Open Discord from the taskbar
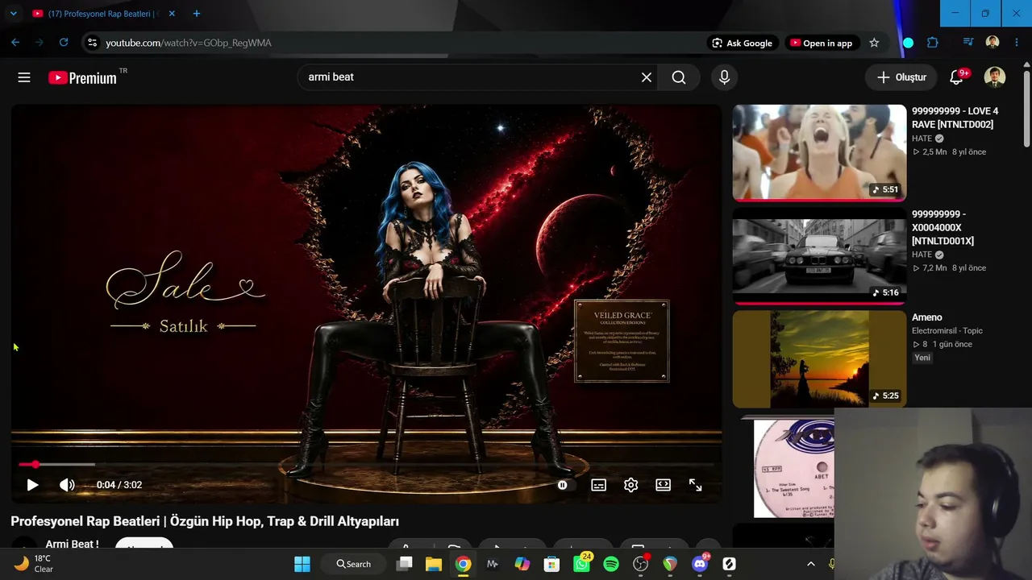1032x580 pixels. coord(700,564)
